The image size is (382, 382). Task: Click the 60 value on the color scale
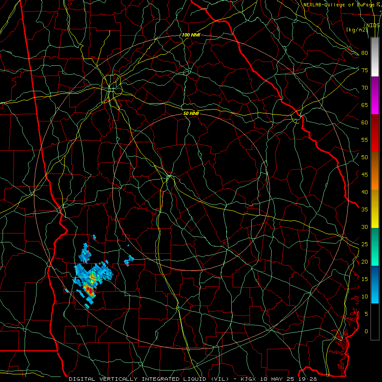coord(365,123)
